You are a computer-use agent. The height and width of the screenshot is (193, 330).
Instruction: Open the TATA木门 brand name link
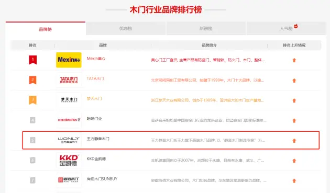point(95,78)
